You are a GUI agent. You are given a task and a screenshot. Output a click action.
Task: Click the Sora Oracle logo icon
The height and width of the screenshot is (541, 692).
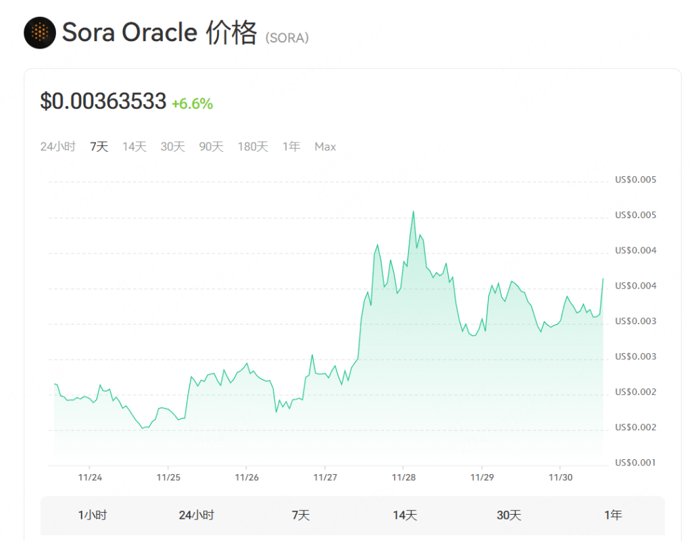[39, 32]
